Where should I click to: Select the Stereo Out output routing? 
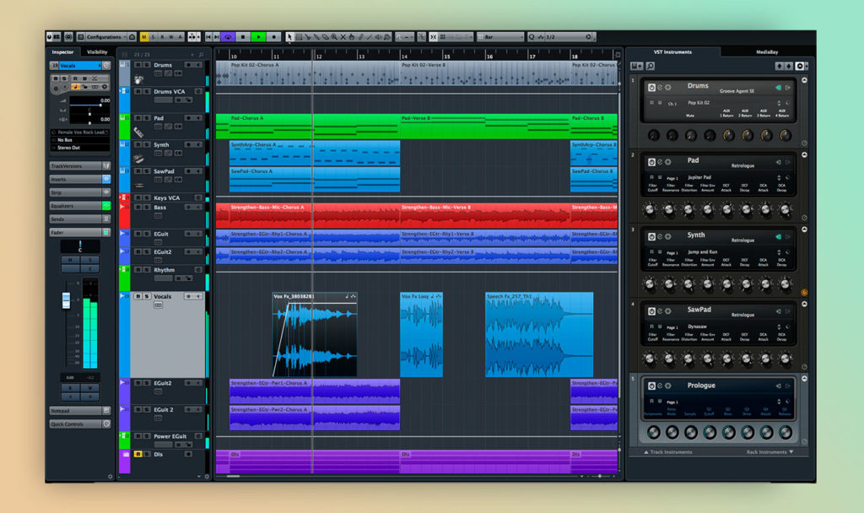(80, 148)
